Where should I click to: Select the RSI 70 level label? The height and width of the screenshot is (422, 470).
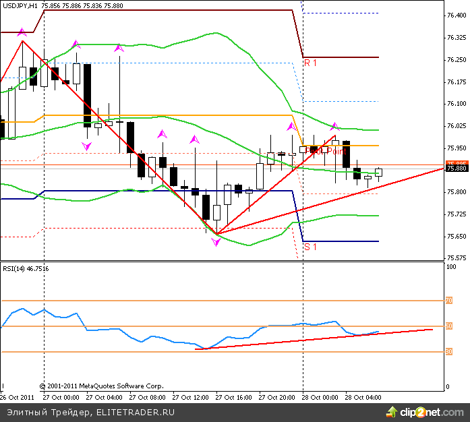coord(448,301)
